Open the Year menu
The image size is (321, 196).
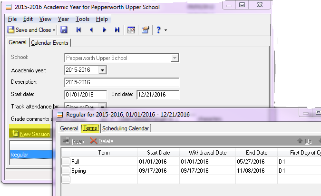pyautogui.click(x=63, y=19)
